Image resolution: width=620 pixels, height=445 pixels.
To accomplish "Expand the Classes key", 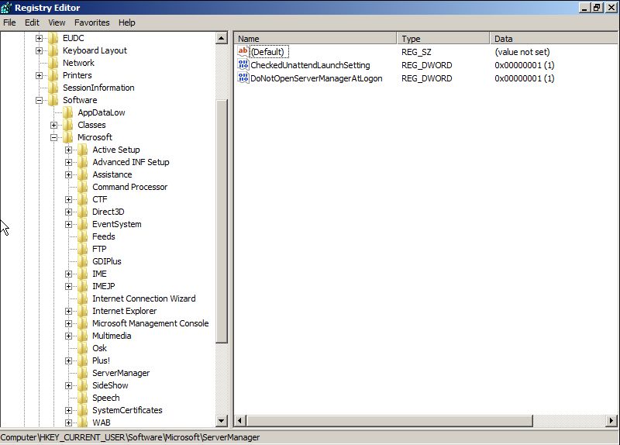I will 53,126.
